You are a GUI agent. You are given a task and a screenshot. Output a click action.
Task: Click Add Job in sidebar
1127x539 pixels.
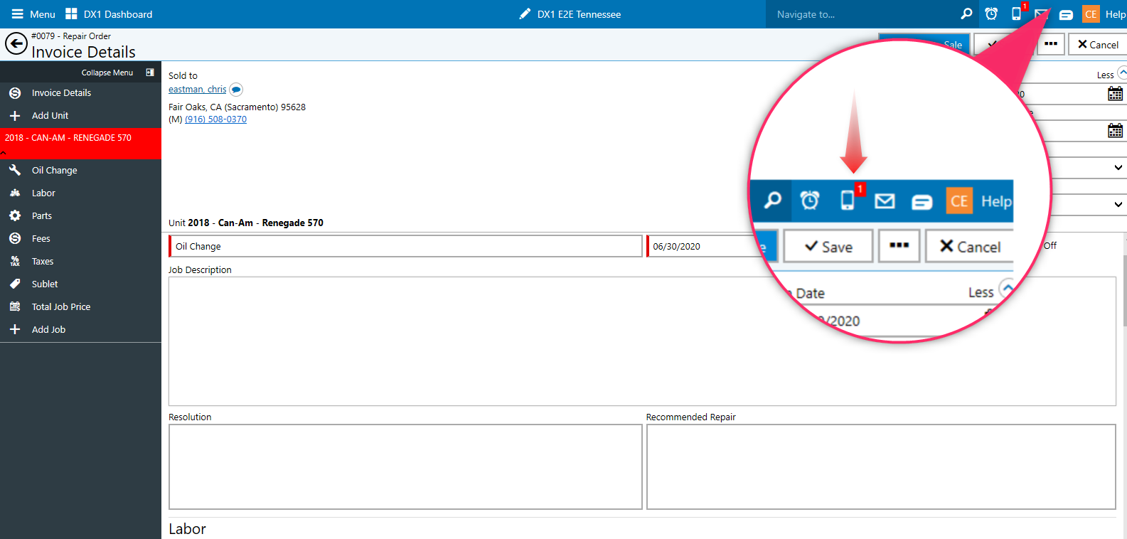pyautogui.click(x=80, y=330)
